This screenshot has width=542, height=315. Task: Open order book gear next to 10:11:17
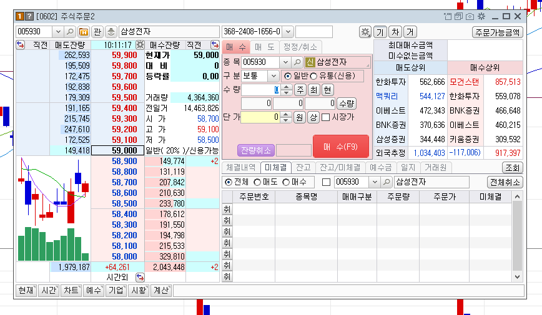(140, 45)
